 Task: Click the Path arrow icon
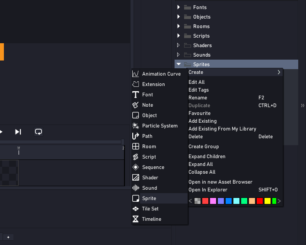click(x=136, y=136)
